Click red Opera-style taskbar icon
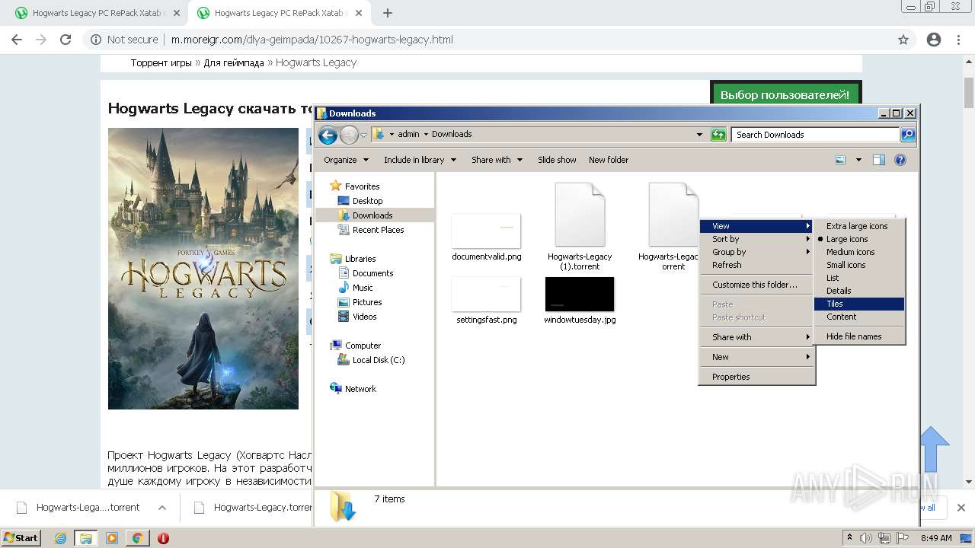This screenshot has height=548, width=975. [163, 538]
